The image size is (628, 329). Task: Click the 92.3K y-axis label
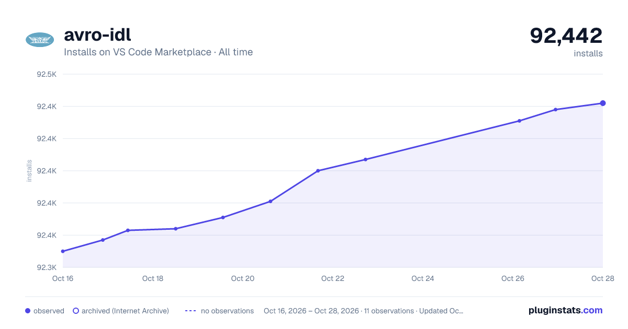(x=47, y=267)
